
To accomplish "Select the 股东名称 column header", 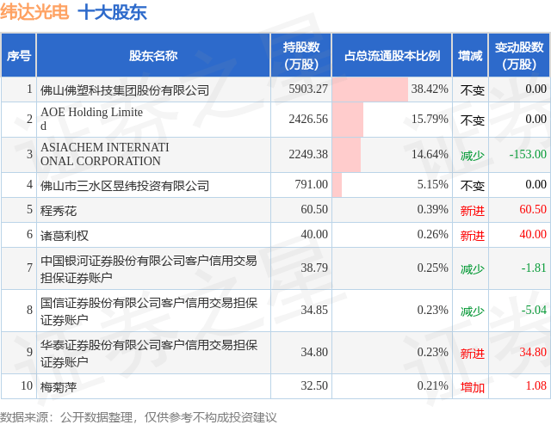I will 153,56.
